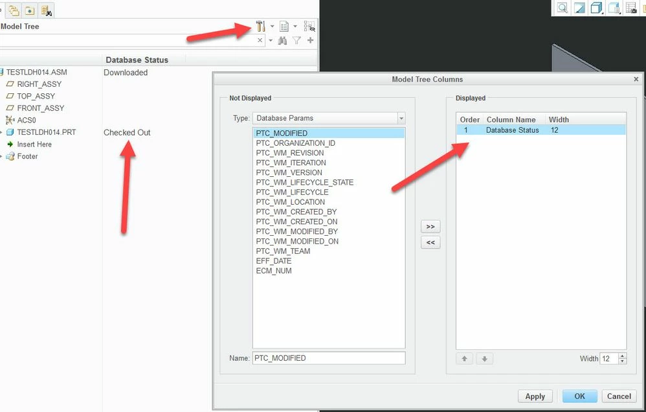Screen dimensions: 646x412
Task: Cancel the Model Tree Columns dialog
Action: [619, 396]
